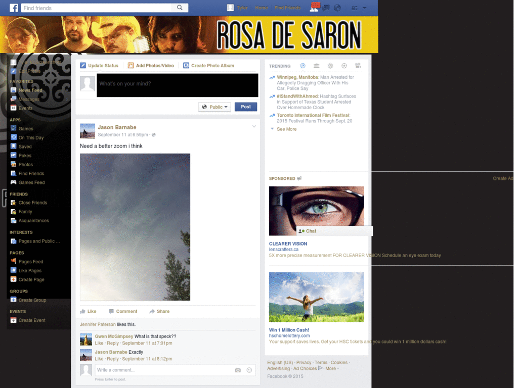Open the sky photo in the post
The image size is (518, 388).
pyautogui.click(x=135, y=227)
